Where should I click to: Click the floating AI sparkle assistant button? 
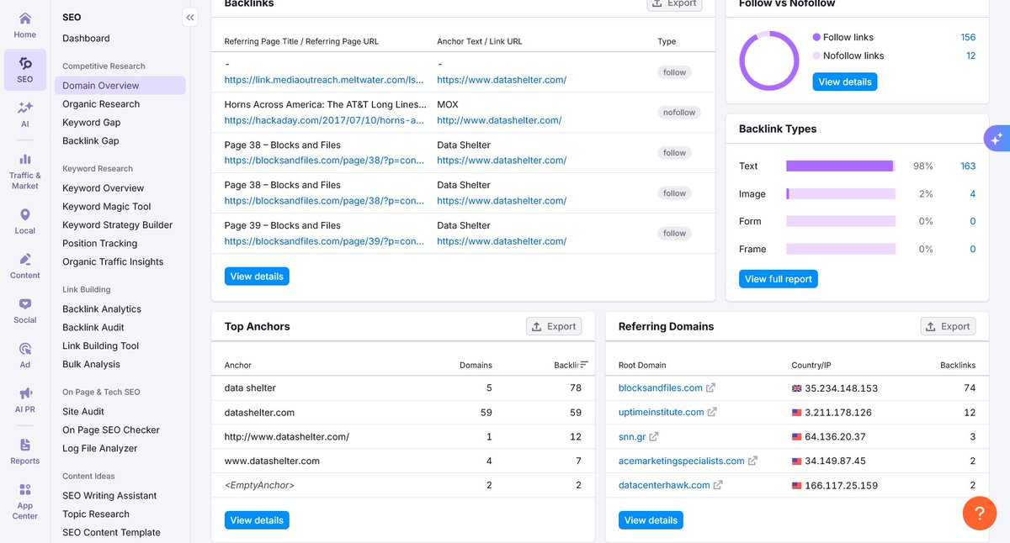(x=997, y=139)
